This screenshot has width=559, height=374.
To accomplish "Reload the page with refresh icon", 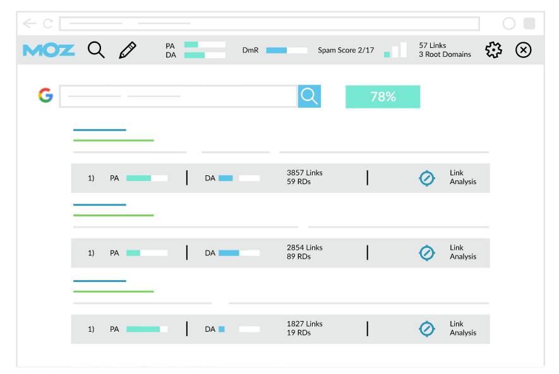I will click(48, 24).
